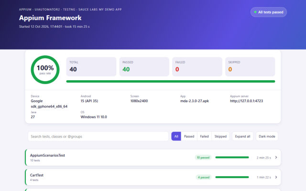Click the PASSED 40 stat card
306x191 pixels.
tap(144, 67)
